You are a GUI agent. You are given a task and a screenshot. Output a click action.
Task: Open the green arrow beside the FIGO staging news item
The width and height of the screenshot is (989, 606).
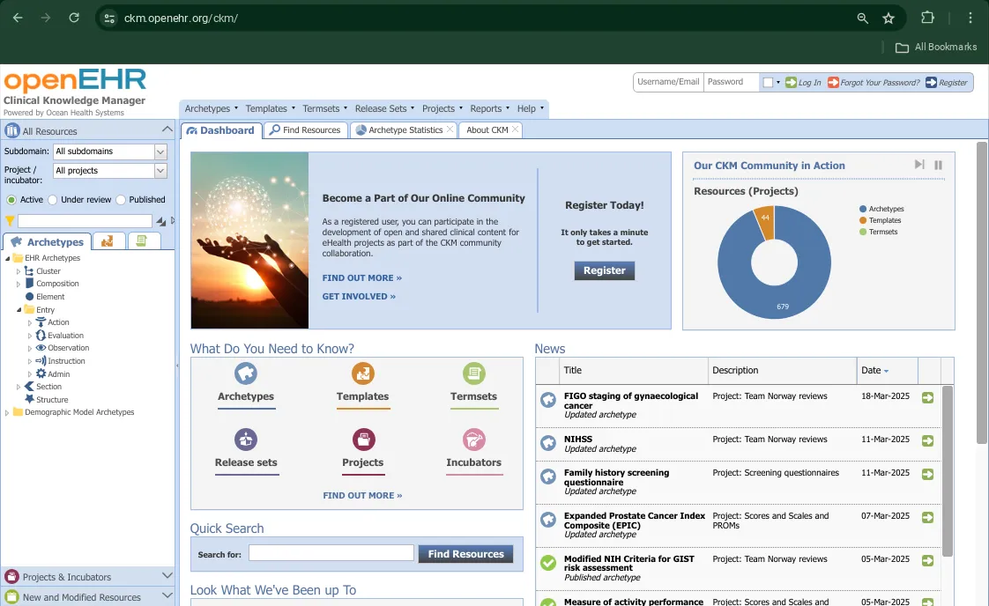(927, 397)
